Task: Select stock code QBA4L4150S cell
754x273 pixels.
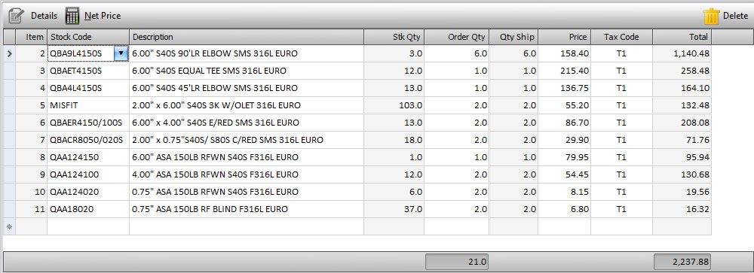Action: (88, 88)
